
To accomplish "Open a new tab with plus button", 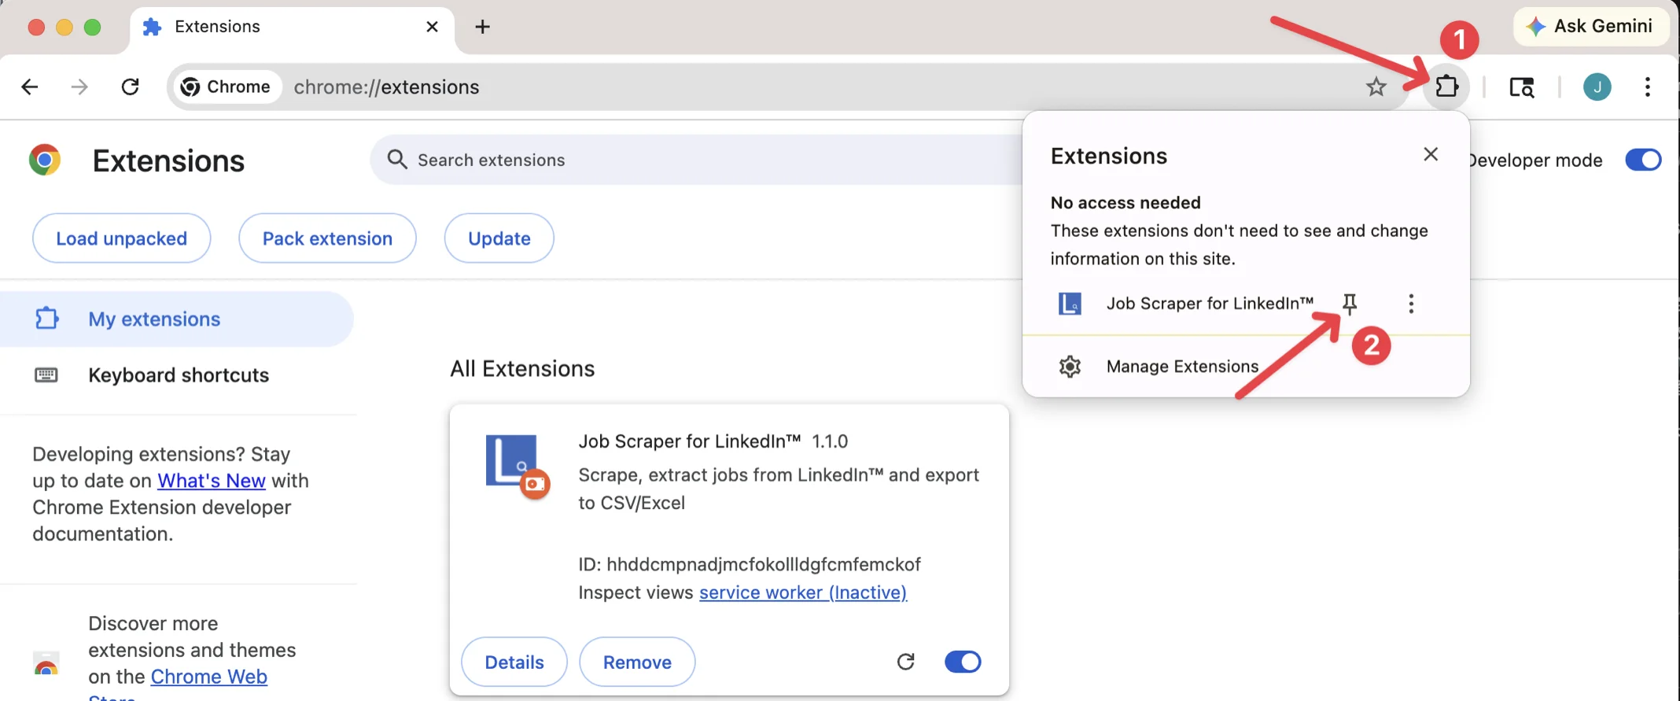I will pos(482,27).
